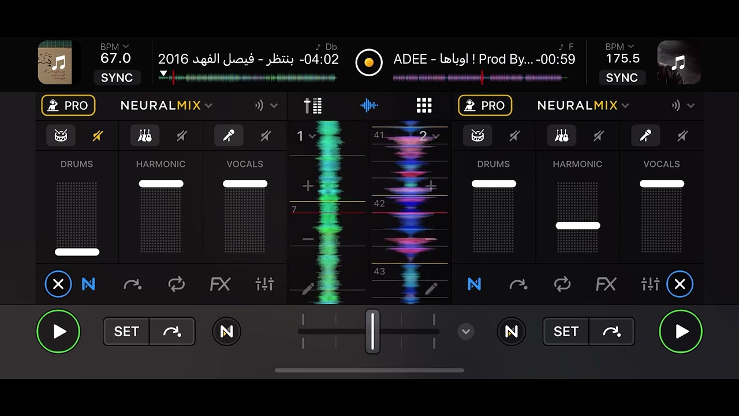739x416 pixels.
Task: Tap left deck PRO badge
Action: (68, 105)
